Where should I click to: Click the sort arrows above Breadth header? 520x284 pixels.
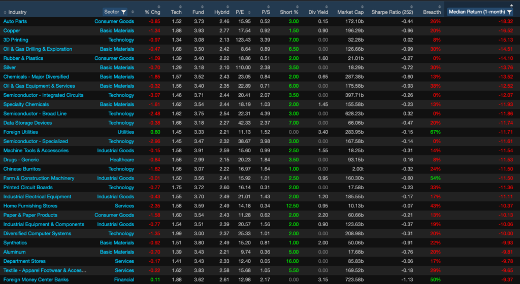[439, 7]
